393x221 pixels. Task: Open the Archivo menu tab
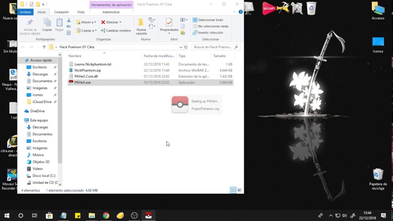click(25, 12)
